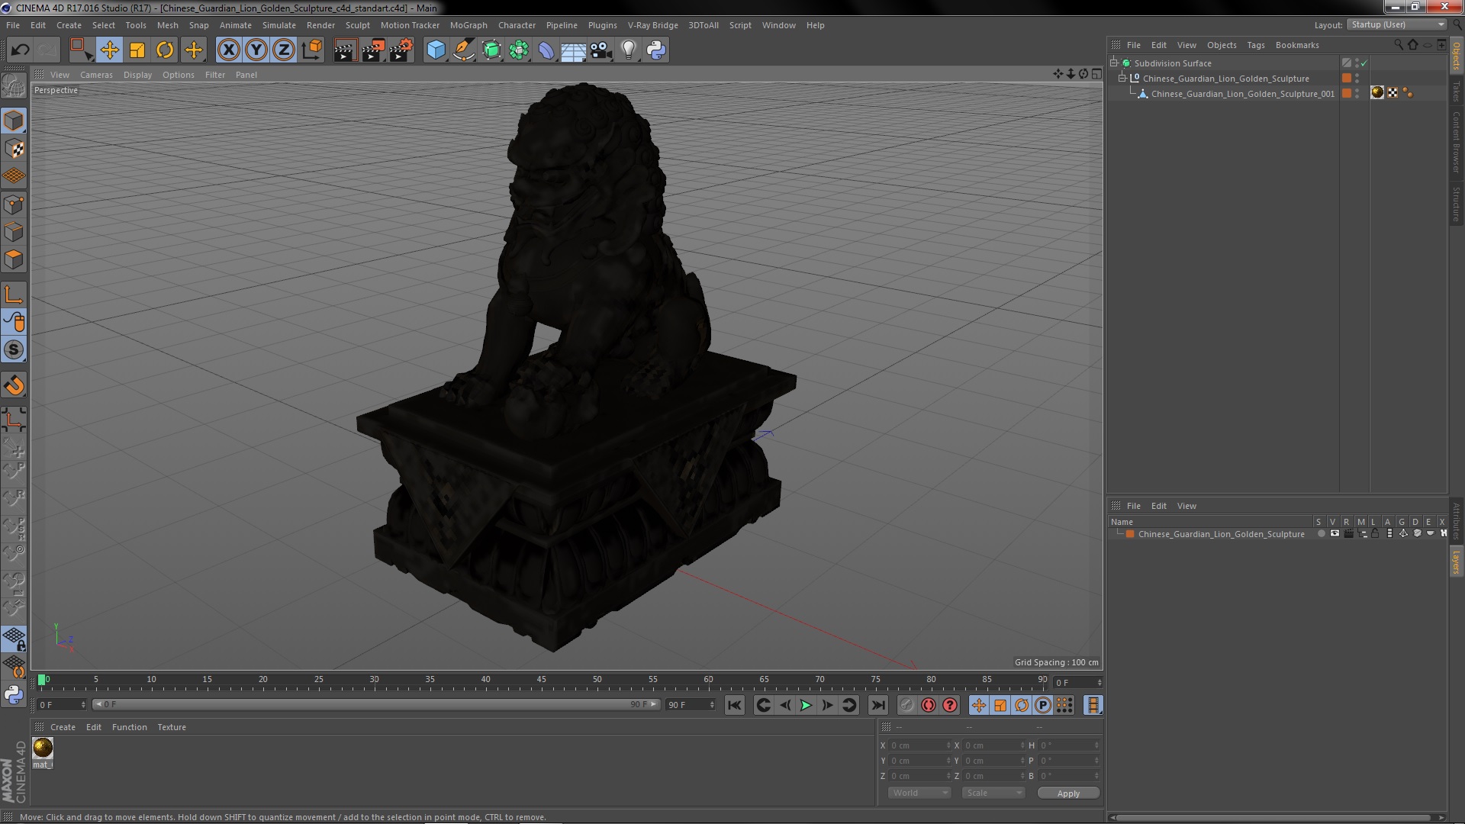The image size is (1465, 824).
Task: Click the X position field
Action: [920, 745]
